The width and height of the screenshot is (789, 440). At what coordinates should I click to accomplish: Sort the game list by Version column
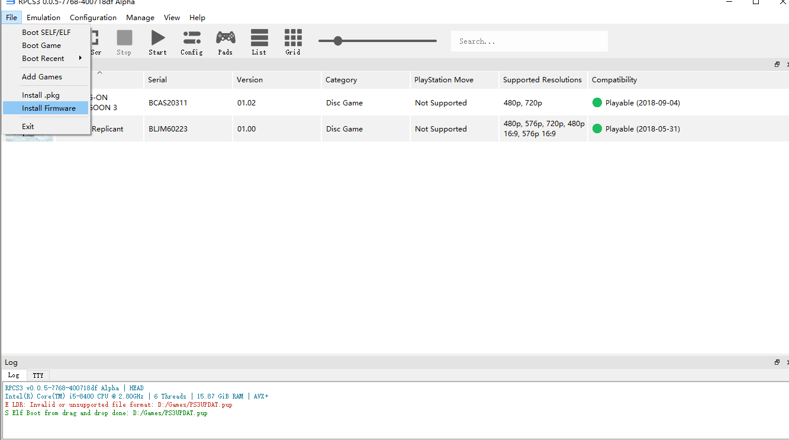[x=277, y=80]
